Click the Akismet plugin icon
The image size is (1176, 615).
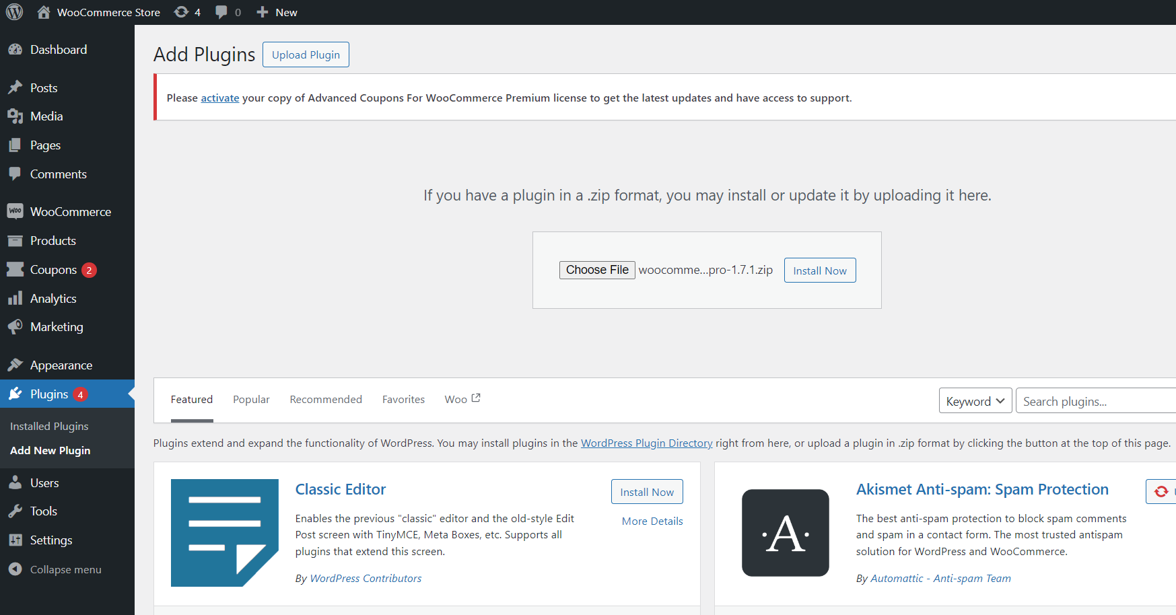click(785, 532)
